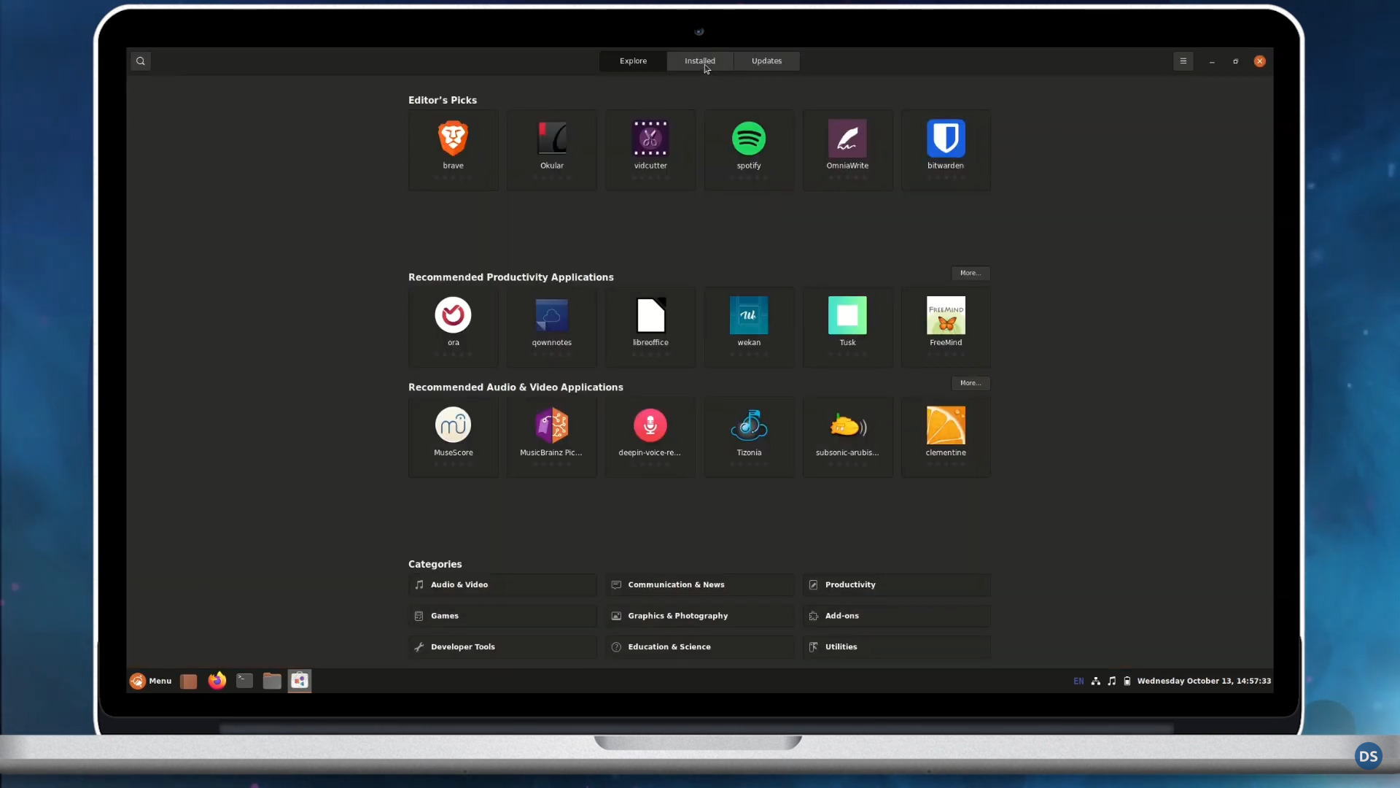Viewport: 1400px width, 788px height.
Task: Open Graphics & Photography category
Action: click(699, 616)
